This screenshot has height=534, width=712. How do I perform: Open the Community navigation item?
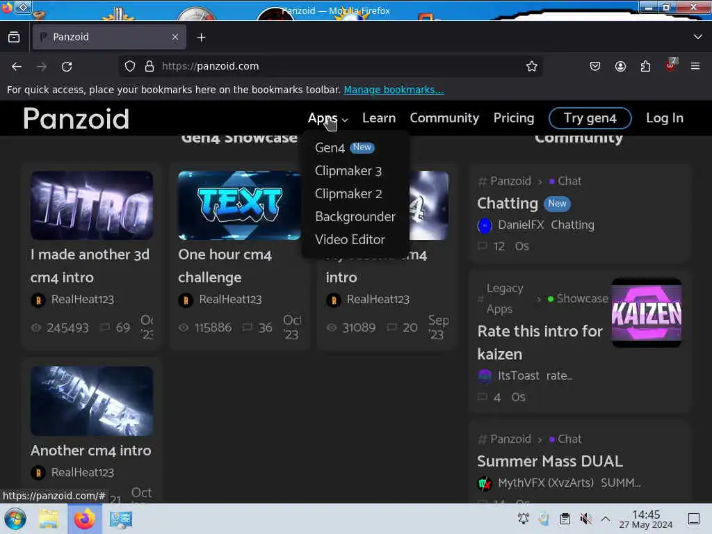444,118
